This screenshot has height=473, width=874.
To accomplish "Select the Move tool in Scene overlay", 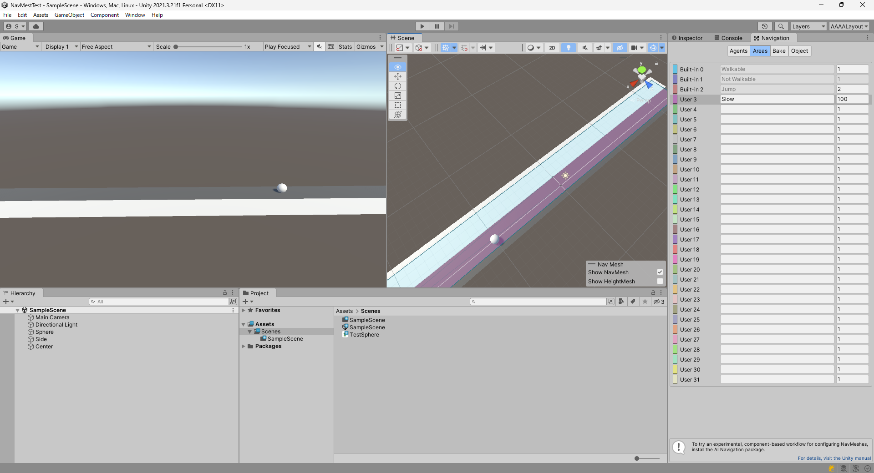I will click(x=398, y=76).
